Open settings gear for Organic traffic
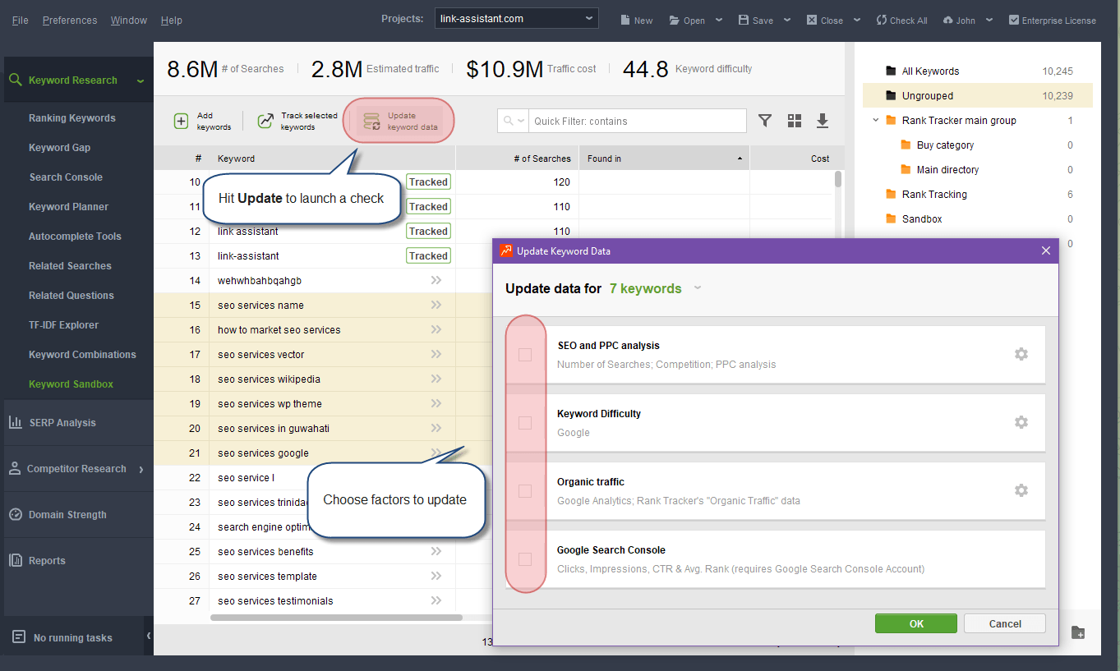1120x671 pixels. tap(1021, 490)
